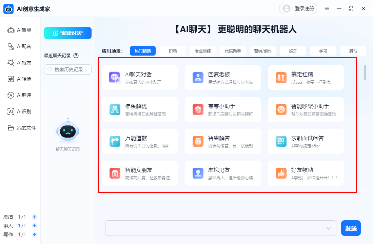This screenshot has width=373, height=244.
Task: Click 登录注册 login button
Action: tap(298, 8)
